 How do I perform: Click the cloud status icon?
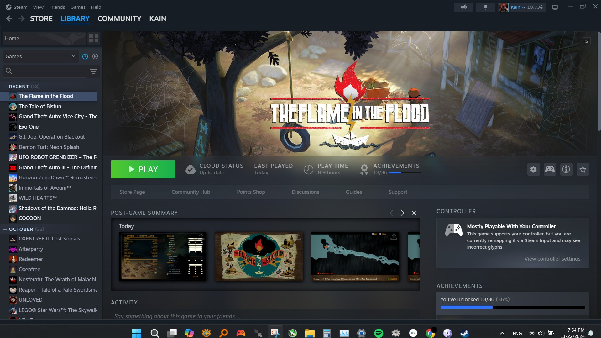tap(190, 169)
